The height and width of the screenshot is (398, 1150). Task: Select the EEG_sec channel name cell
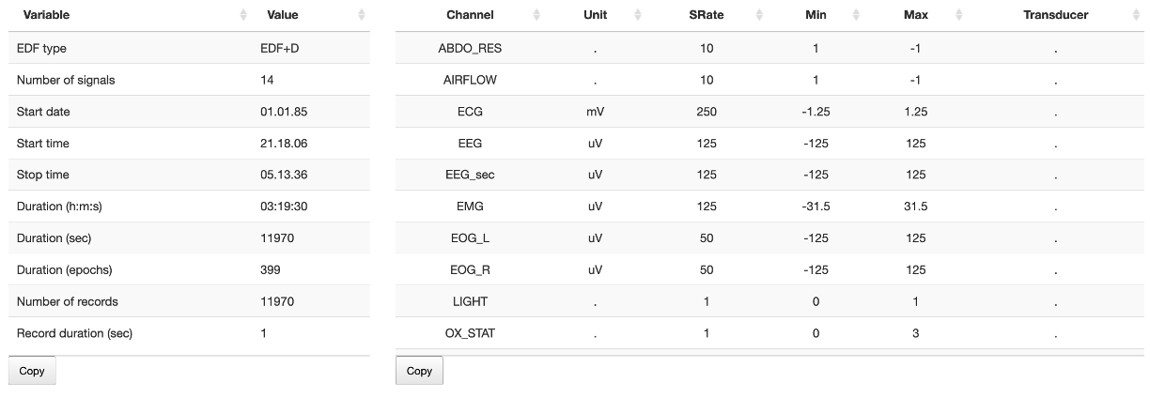(x=470, y=175)
